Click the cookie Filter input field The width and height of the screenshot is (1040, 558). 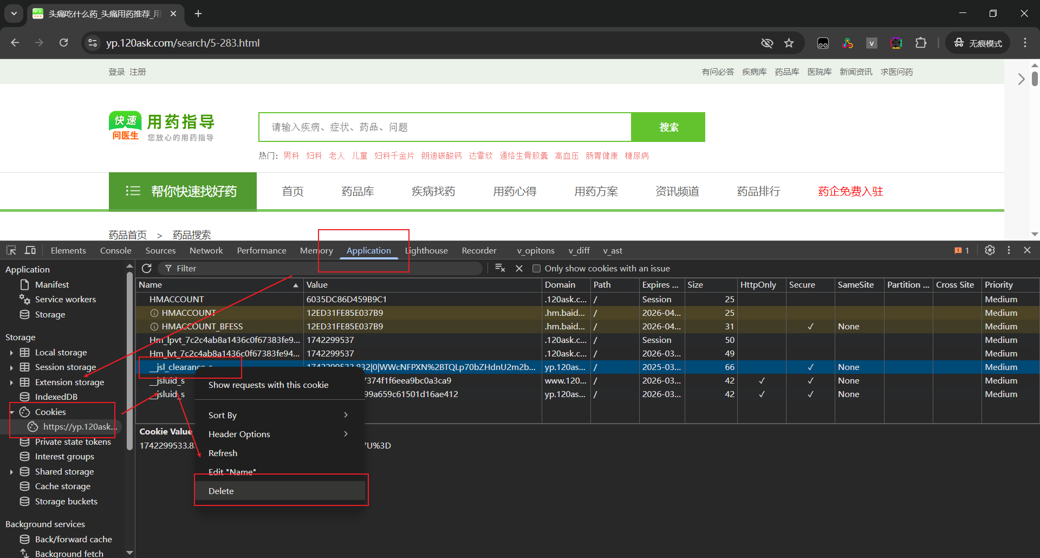320,268
